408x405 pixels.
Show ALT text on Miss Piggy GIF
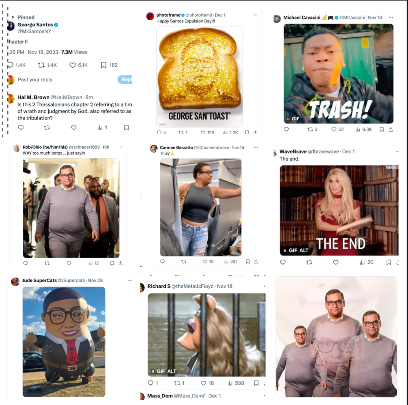(172, 372)
